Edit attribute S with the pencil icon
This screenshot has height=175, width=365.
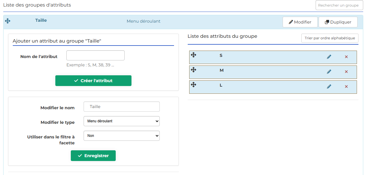329,57
